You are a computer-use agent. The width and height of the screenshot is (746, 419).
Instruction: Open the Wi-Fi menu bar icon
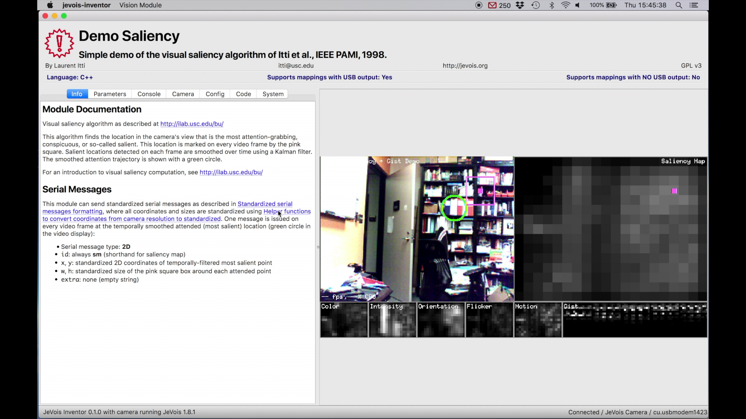coord(566,5)
